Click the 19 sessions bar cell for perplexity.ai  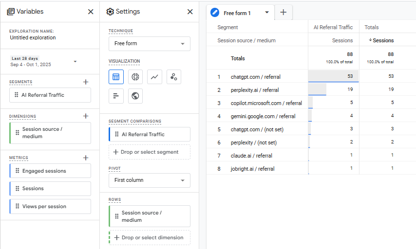click(334, 89)
